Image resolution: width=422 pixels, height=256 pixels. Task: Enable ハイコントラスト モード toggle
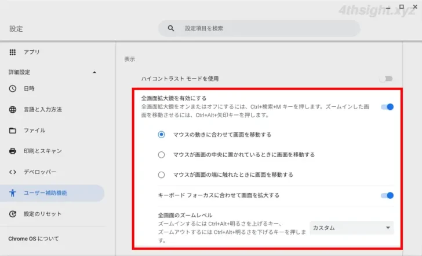[x=387, y=79]
